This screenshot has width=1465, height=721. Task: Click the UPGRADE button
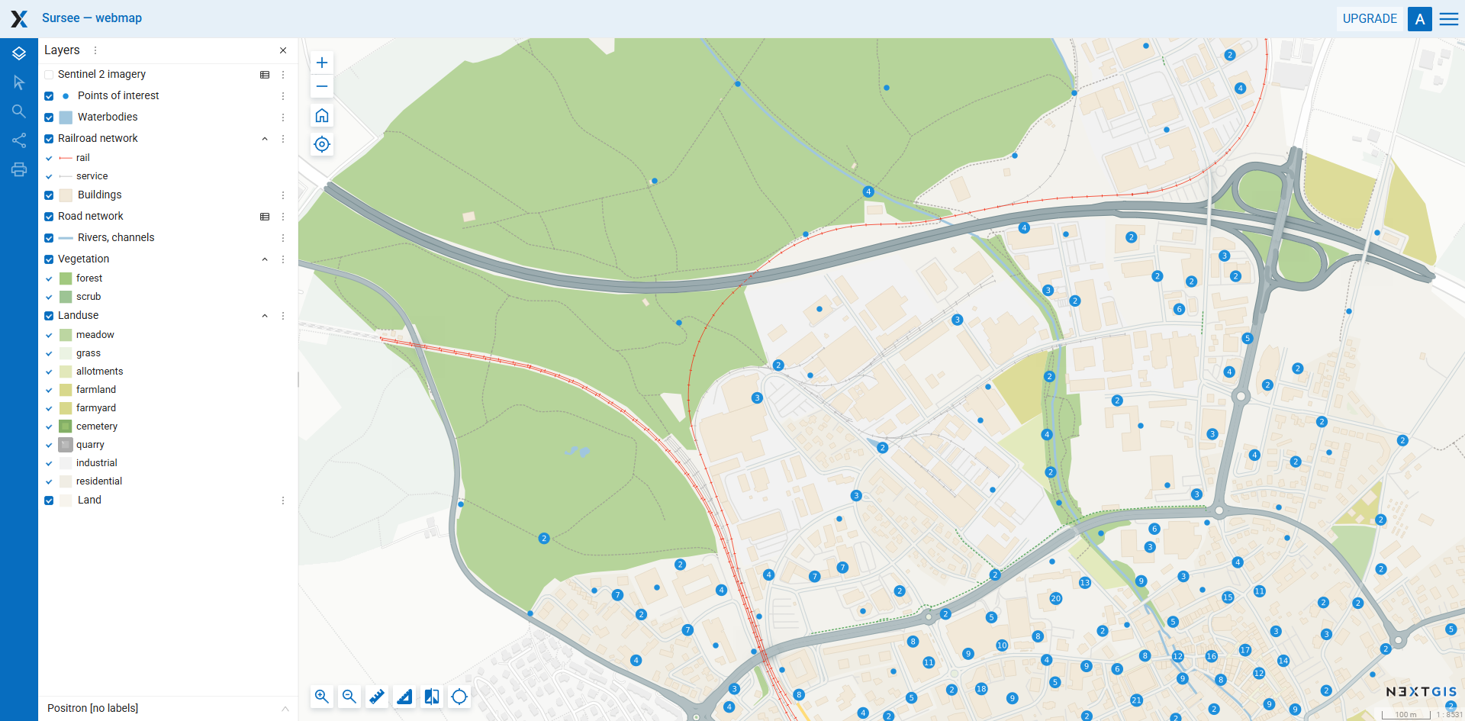1370,19
